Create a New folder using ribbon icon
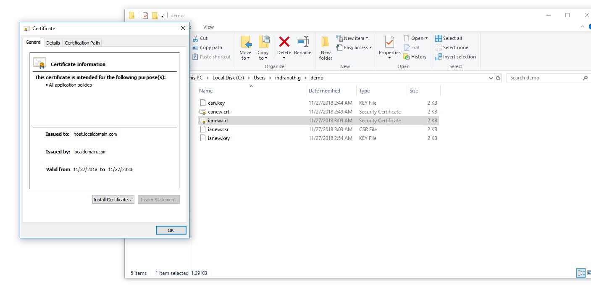Screen dimensions: 591x306 point(325,47)
